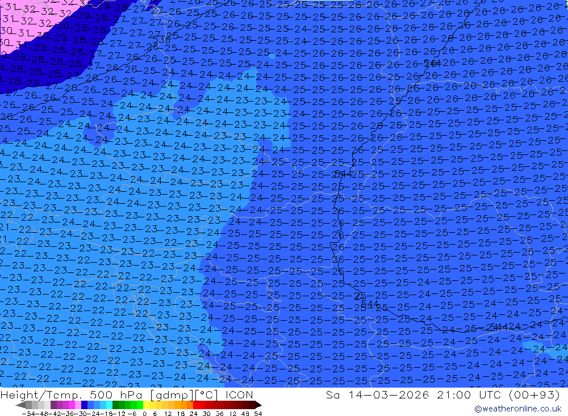568x416 pixels.
Task: Click the '21:00 UTC' time text
Action: tap(469, 394)
